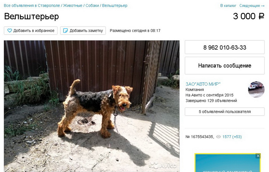Click Добавить заметку button

[x=83, y=31]
